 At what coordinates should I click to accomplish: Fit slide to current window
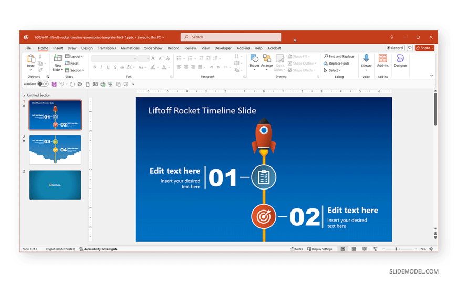coord(431,249)
